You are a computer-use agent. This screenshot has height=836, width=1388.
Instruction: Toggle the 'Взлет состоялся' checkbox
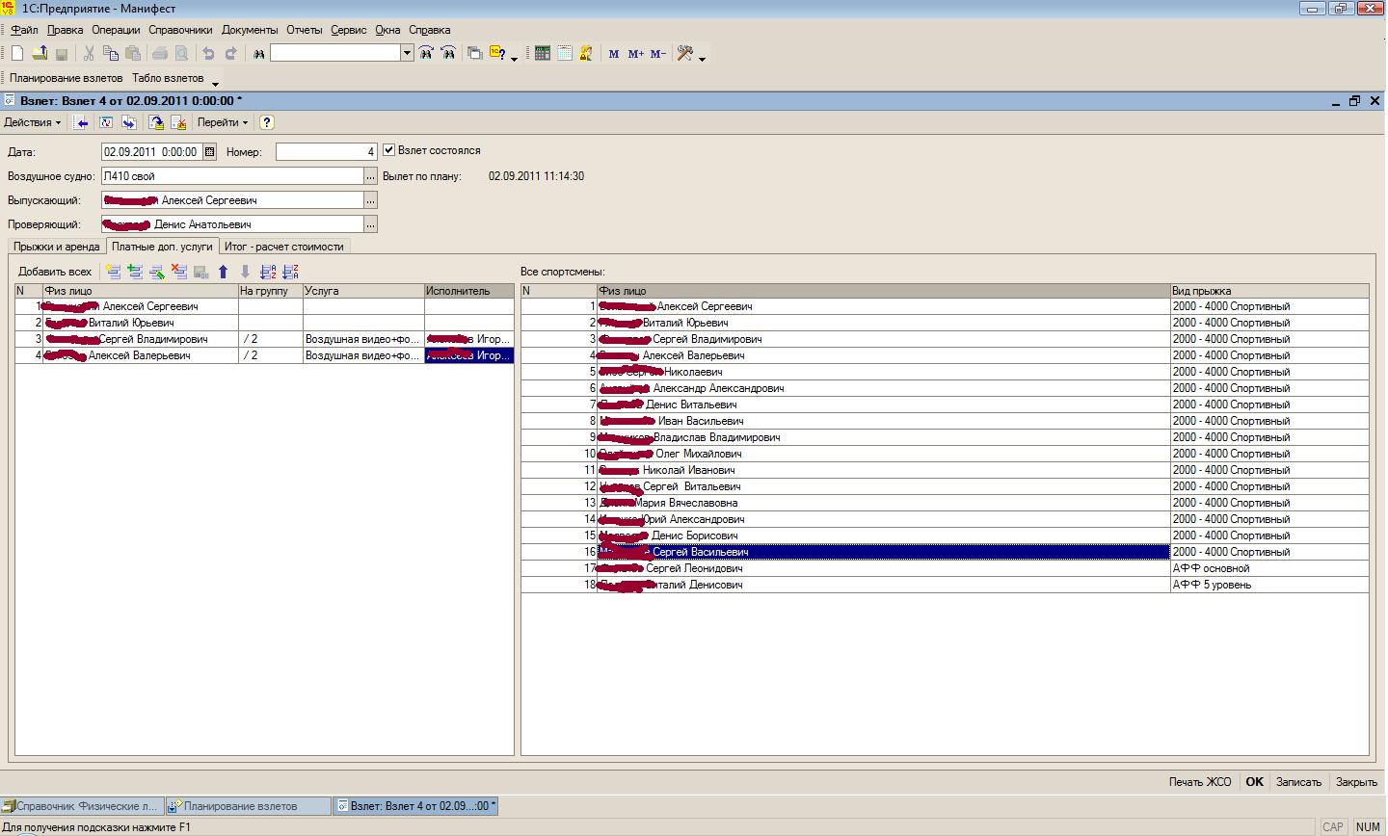389,150
